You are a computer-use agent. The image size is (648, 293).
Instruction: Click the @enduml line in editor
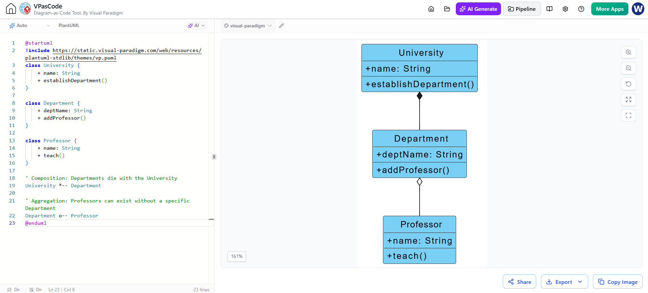pos(36,223)
